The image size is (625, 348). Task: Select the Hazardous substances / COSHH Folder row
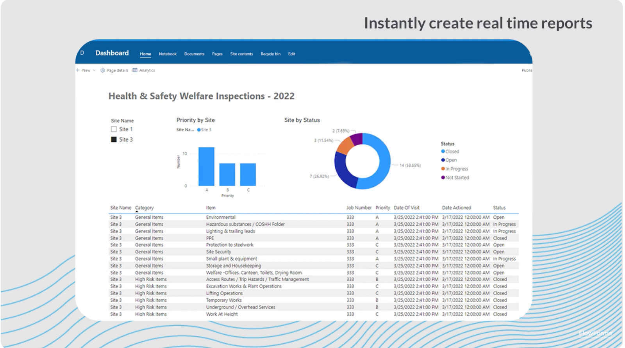pyautogui.click(x=245, y=224)
